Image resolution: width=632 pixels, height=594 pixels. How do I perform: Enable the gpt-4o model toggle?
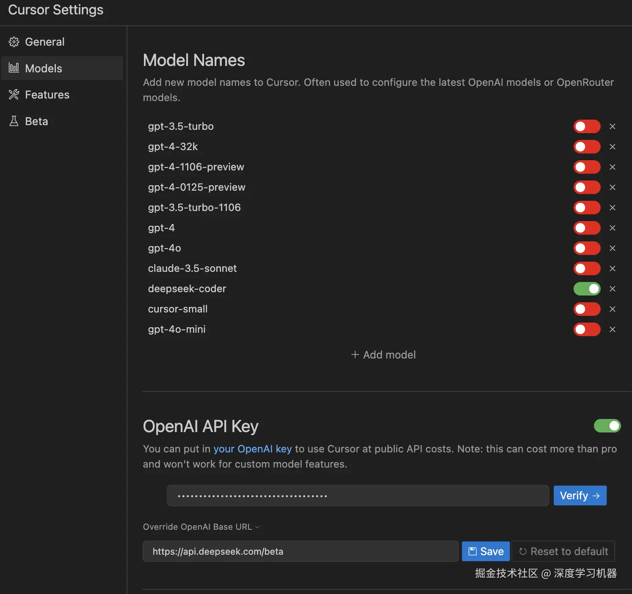[587, 248]
